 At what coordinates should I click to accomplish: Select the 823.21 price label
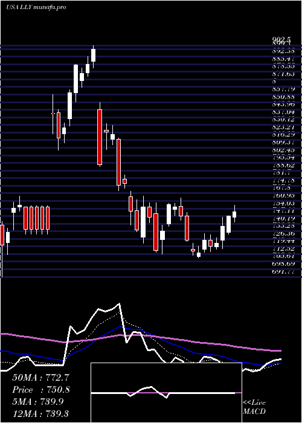[x=283, y=127]
